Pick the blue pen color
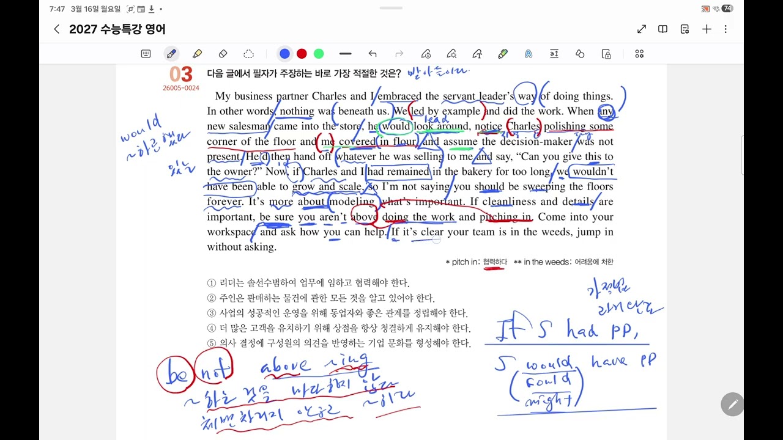Screen dimensions: 783x440 point(284,54)
